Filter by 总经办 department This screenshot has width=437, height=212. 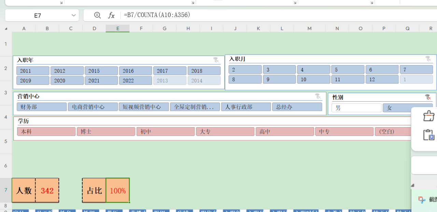297,107
